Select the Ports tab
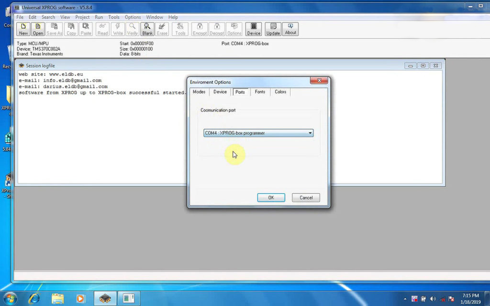 tap(240, 92)
